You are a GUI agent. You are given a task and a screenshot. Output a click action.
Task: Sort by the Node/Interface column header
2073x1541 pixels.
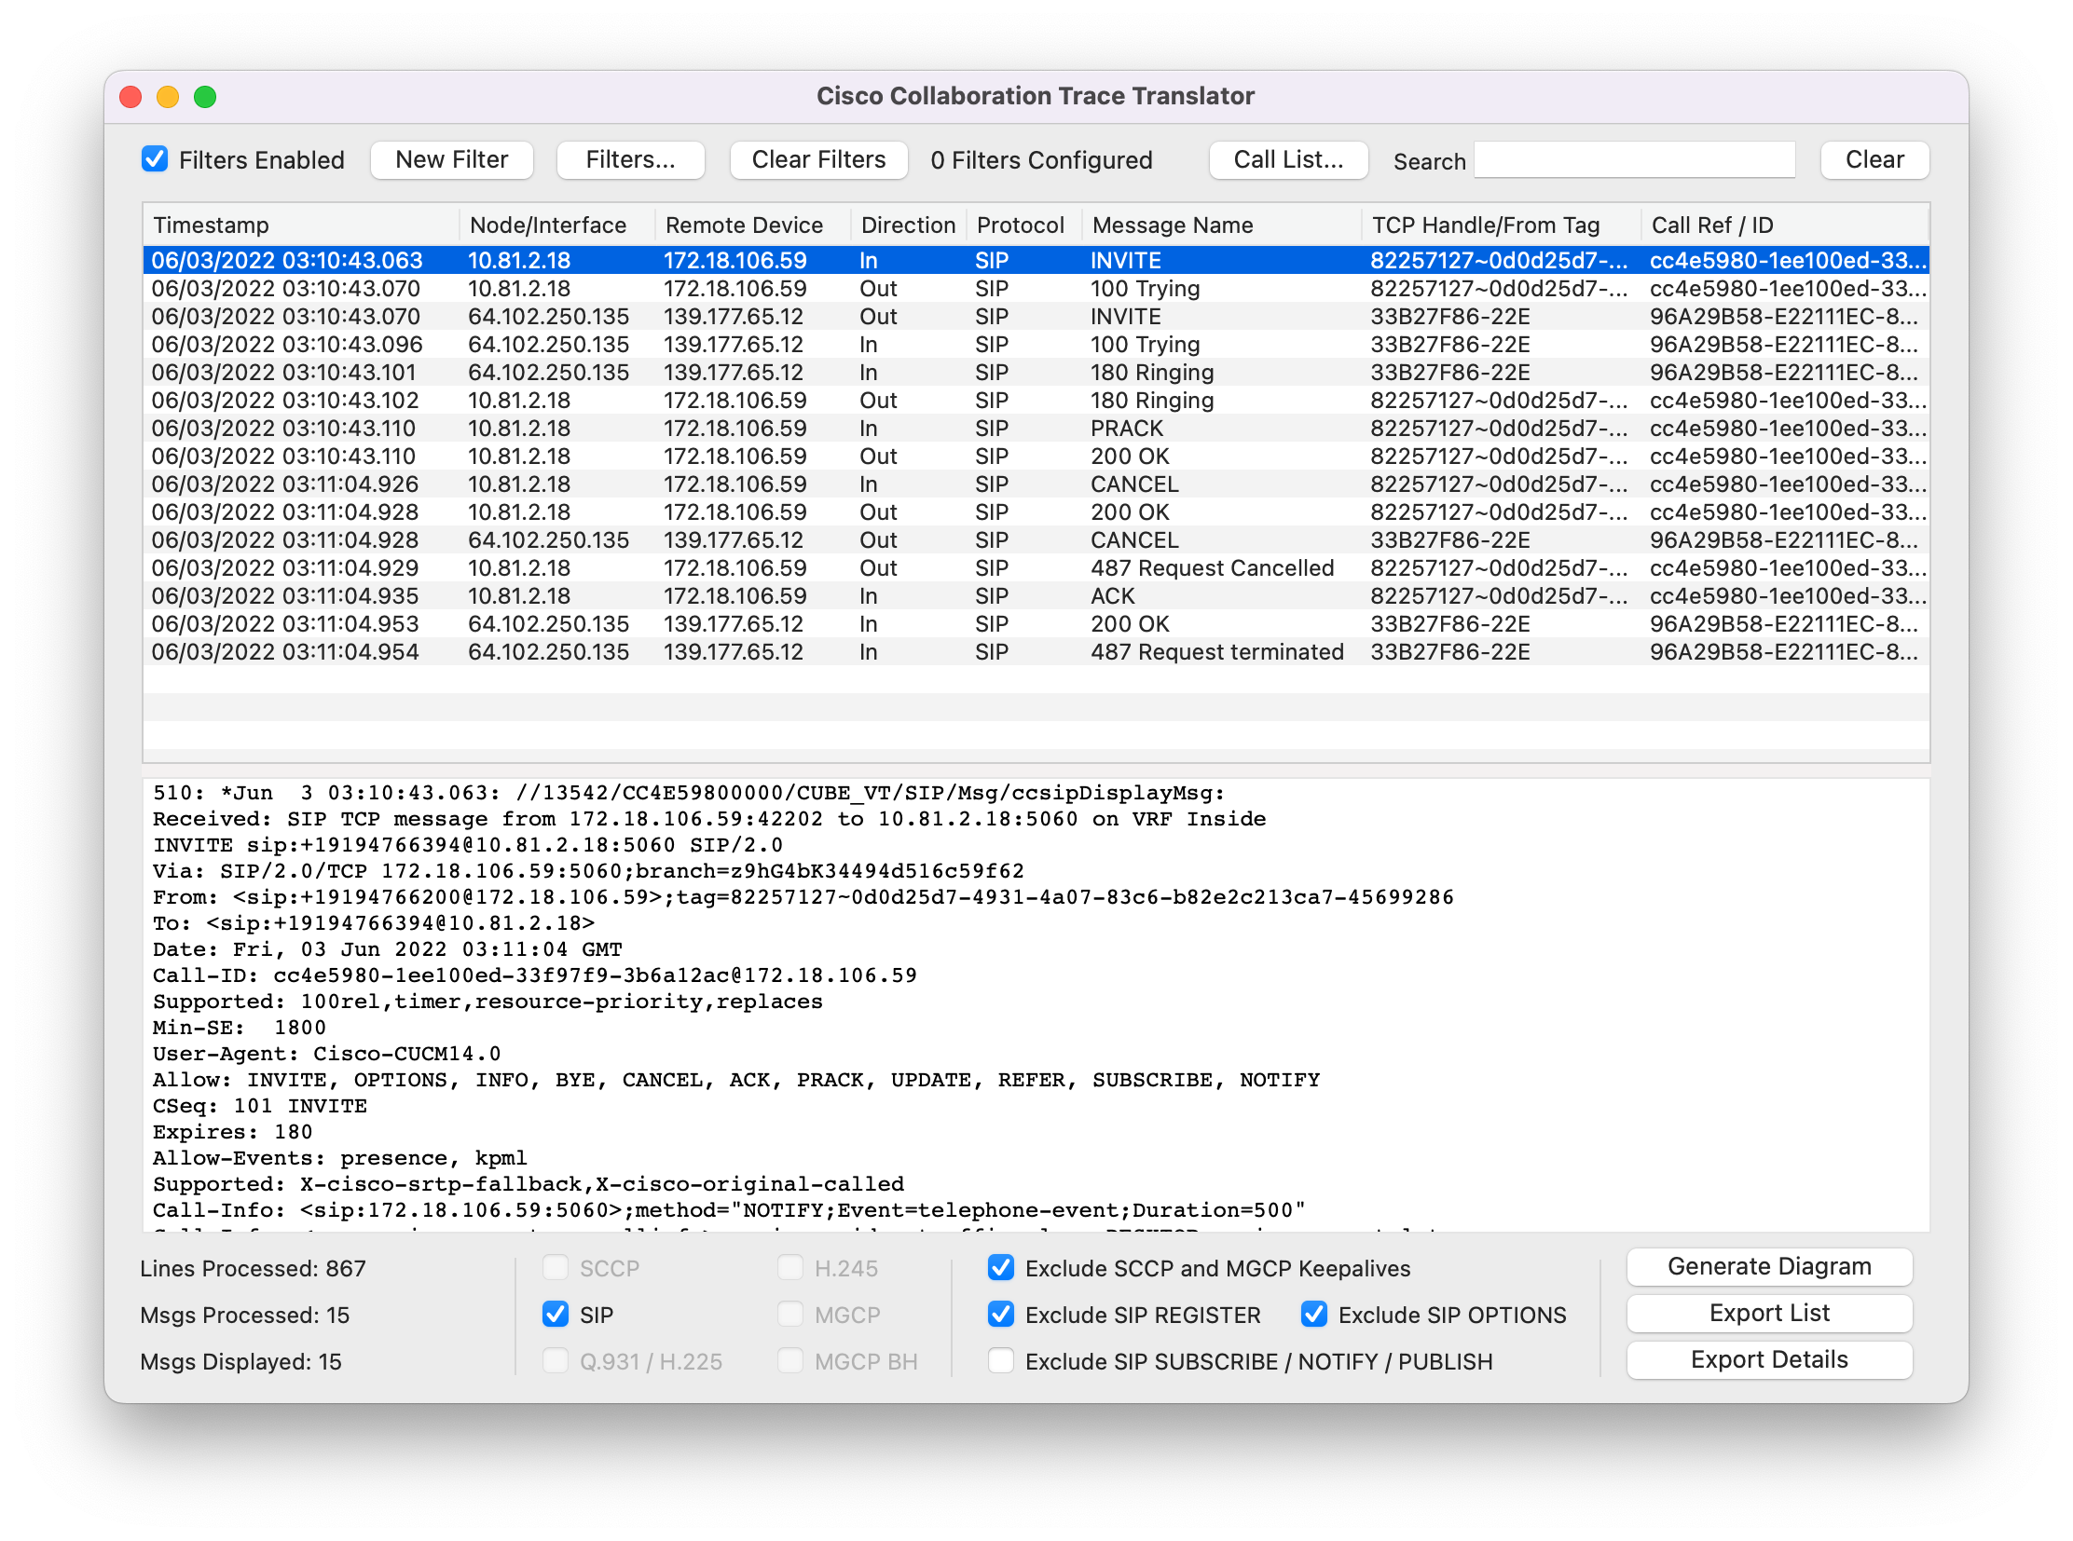click(x=557, y=225)
